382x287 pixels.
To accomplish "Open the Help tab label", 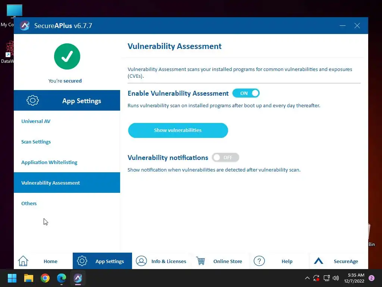I will click(x=287, y=261).
